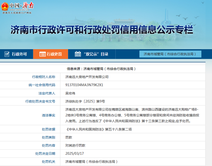Click the calendar icon beside "双公示"目录

[x=78, y=54]
